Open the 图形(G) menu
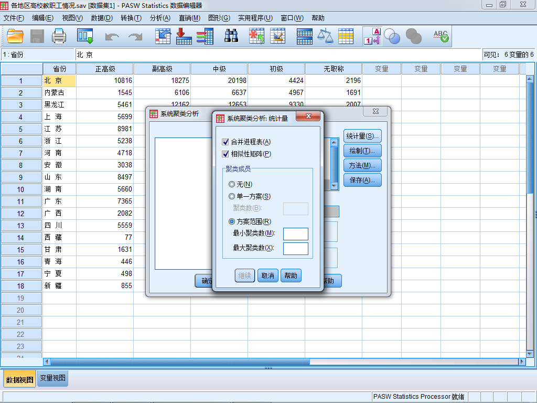This screenshot has width=537, height=403. [x=219, y=18]
